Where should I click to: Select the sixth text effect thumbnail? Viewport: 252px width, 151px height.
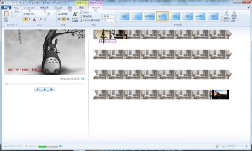tap(188, 16)
